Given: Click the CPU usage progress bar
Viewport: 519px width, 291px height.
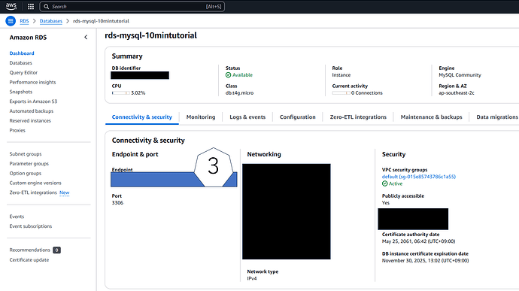Looking at the screenshot, I should [x=121, y=93].
